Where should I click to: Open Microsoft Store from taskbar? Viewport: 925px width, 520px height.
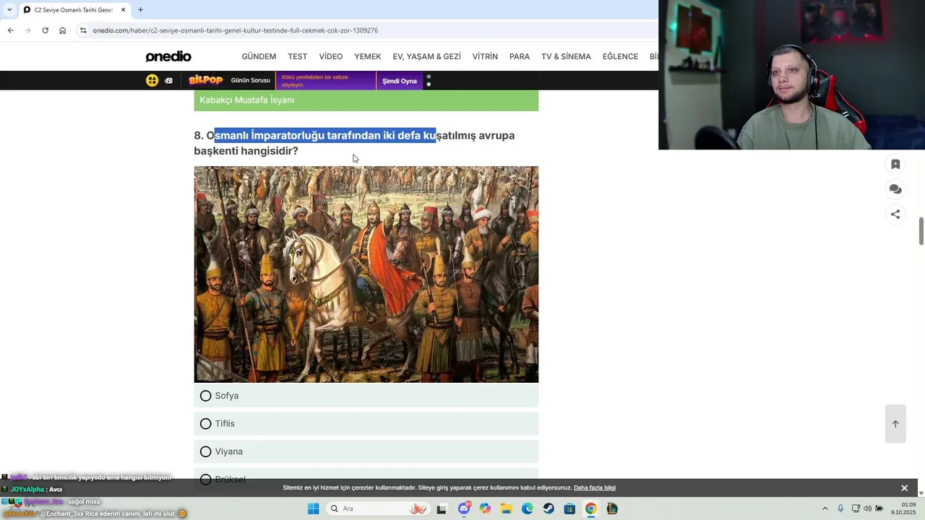click(x=569, y=508)
